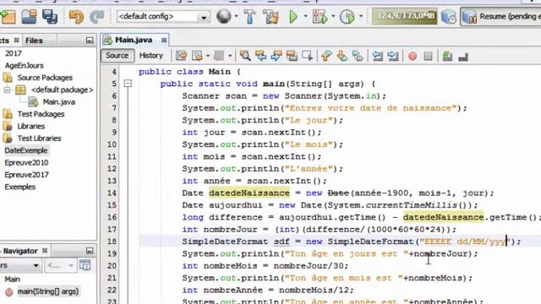Image resolution: width=541 pixels, height=304 pixels.
Task: Toggle a bookmark on the current line
Action: [358, 56]
